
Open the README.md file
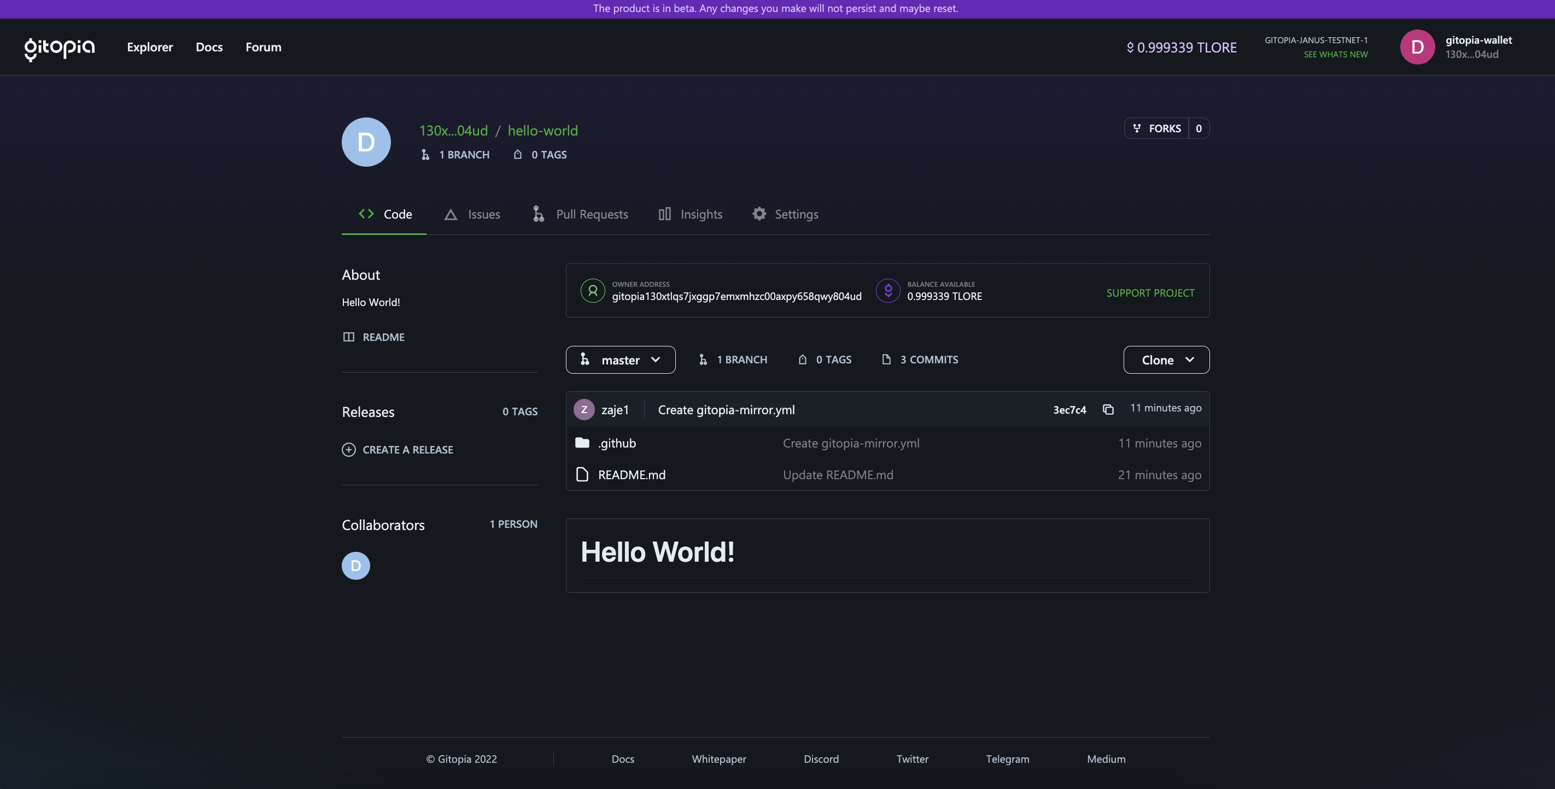[x=632, y=475]
